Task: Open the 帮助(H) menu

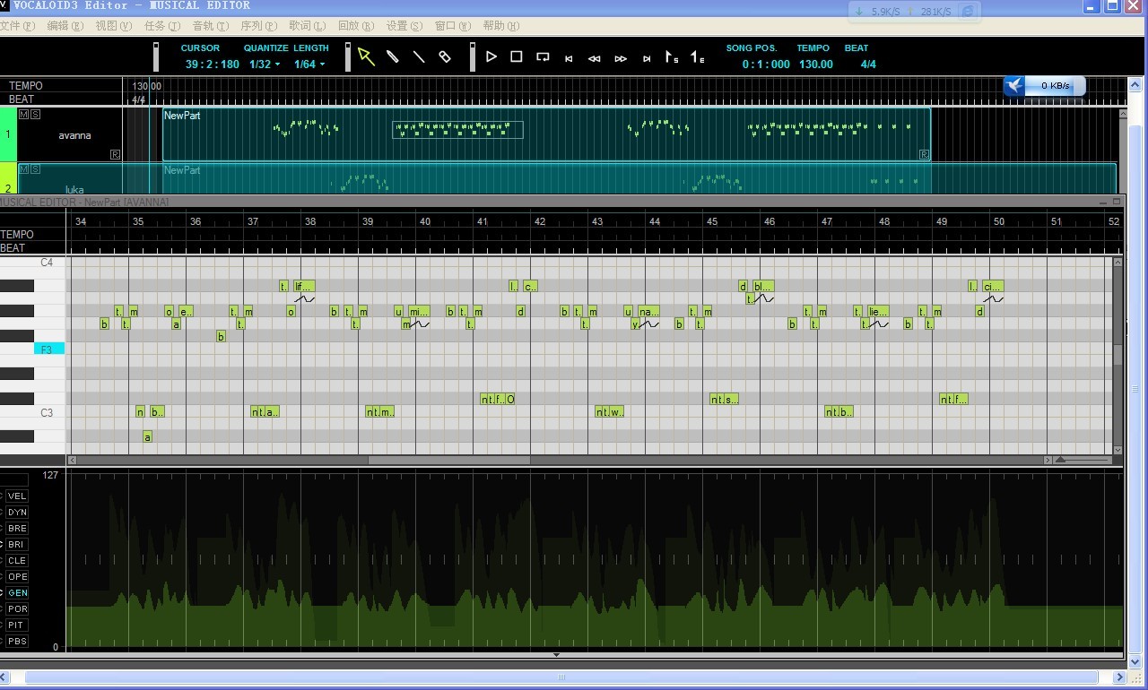Action: 500,26
